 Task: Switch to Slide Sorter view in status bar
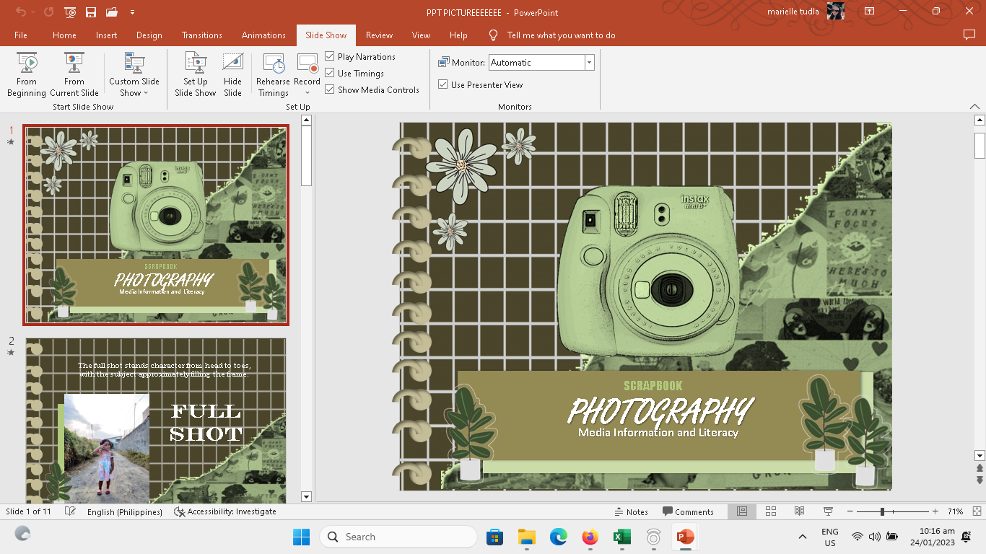(771, 511)
